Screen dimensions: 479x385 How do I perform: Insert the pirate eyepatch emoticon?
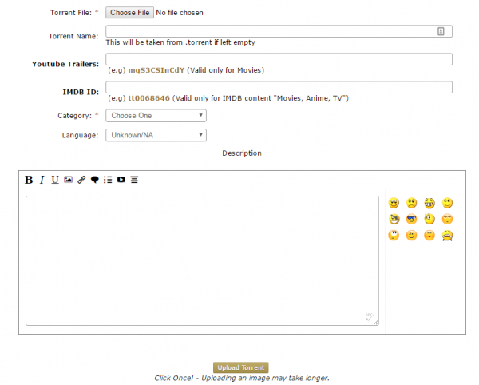[x=394, y=219]
